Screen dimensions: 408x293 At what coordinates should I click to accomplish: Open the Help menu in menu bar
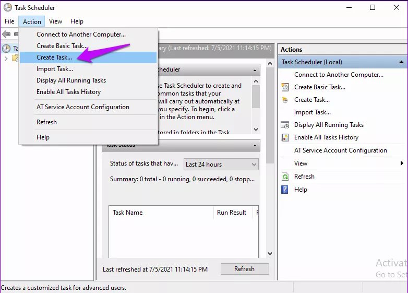(x=77, y=21)
